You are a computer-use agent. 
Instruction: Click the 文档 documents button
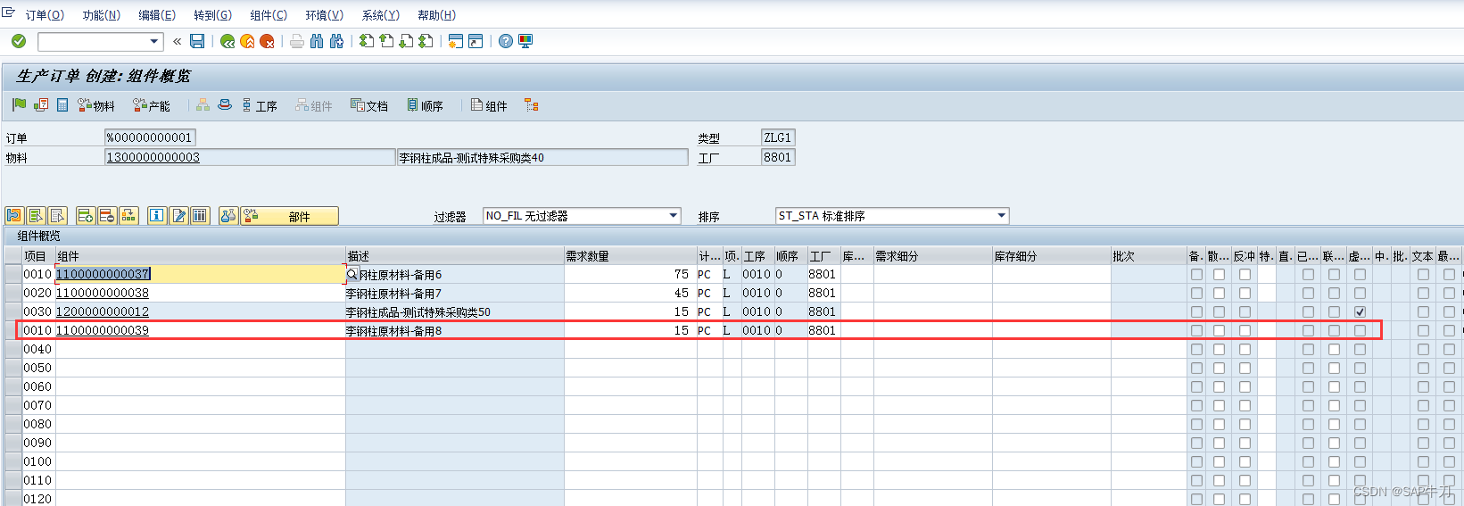tap(369, 105)
